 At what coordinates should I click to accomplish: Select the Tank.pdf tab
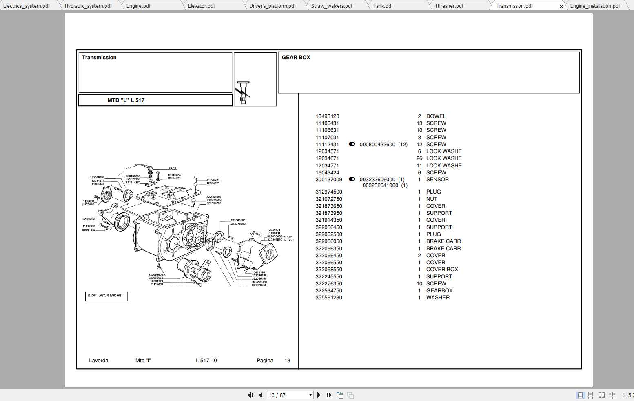(x=384, y=6)
